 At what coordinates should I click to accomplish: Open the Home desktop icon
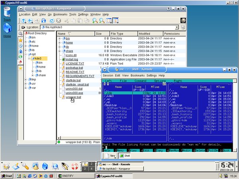tap(7, 31)
